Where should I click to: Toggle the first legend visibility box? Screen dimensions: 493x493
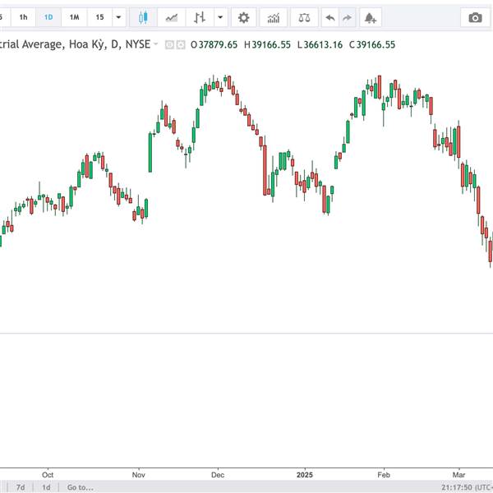coord(169,44)
